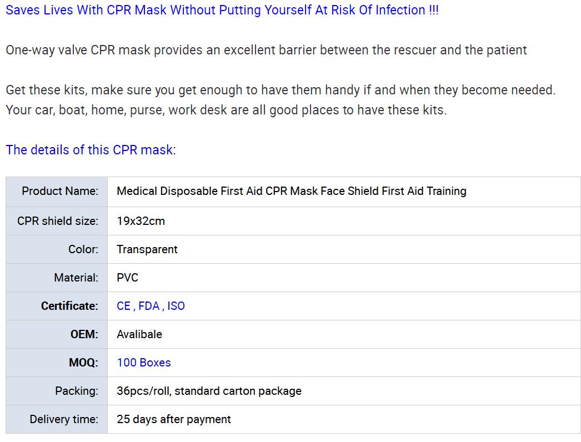Screen dimensions: 581x442
Task: Select the bold "MOQ:" label
Action: coord(83,363)
